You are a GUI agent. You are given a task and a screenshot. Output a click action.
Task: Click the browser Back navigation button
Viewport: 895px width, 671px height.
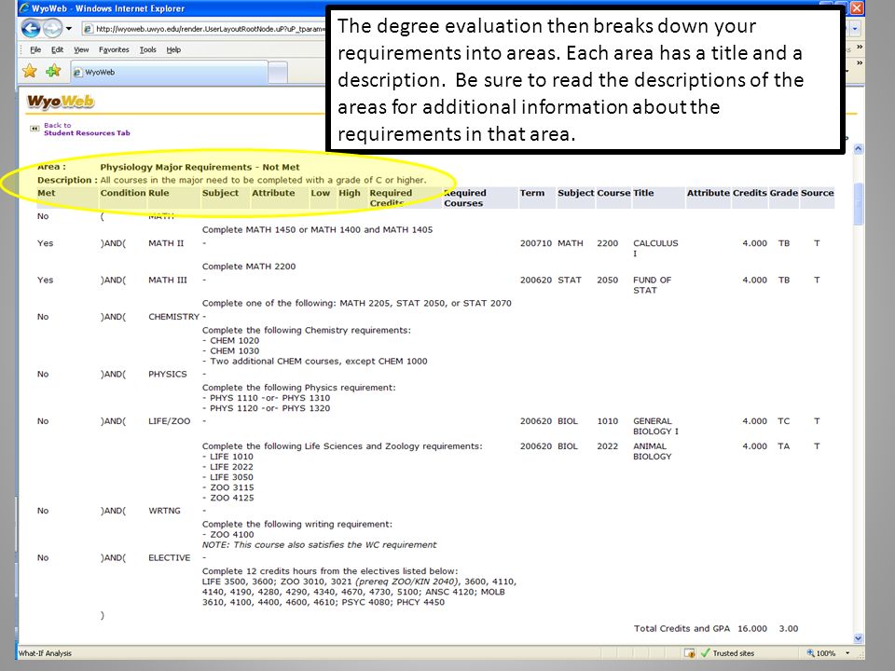pyautogui.click(x=31, y=28)
